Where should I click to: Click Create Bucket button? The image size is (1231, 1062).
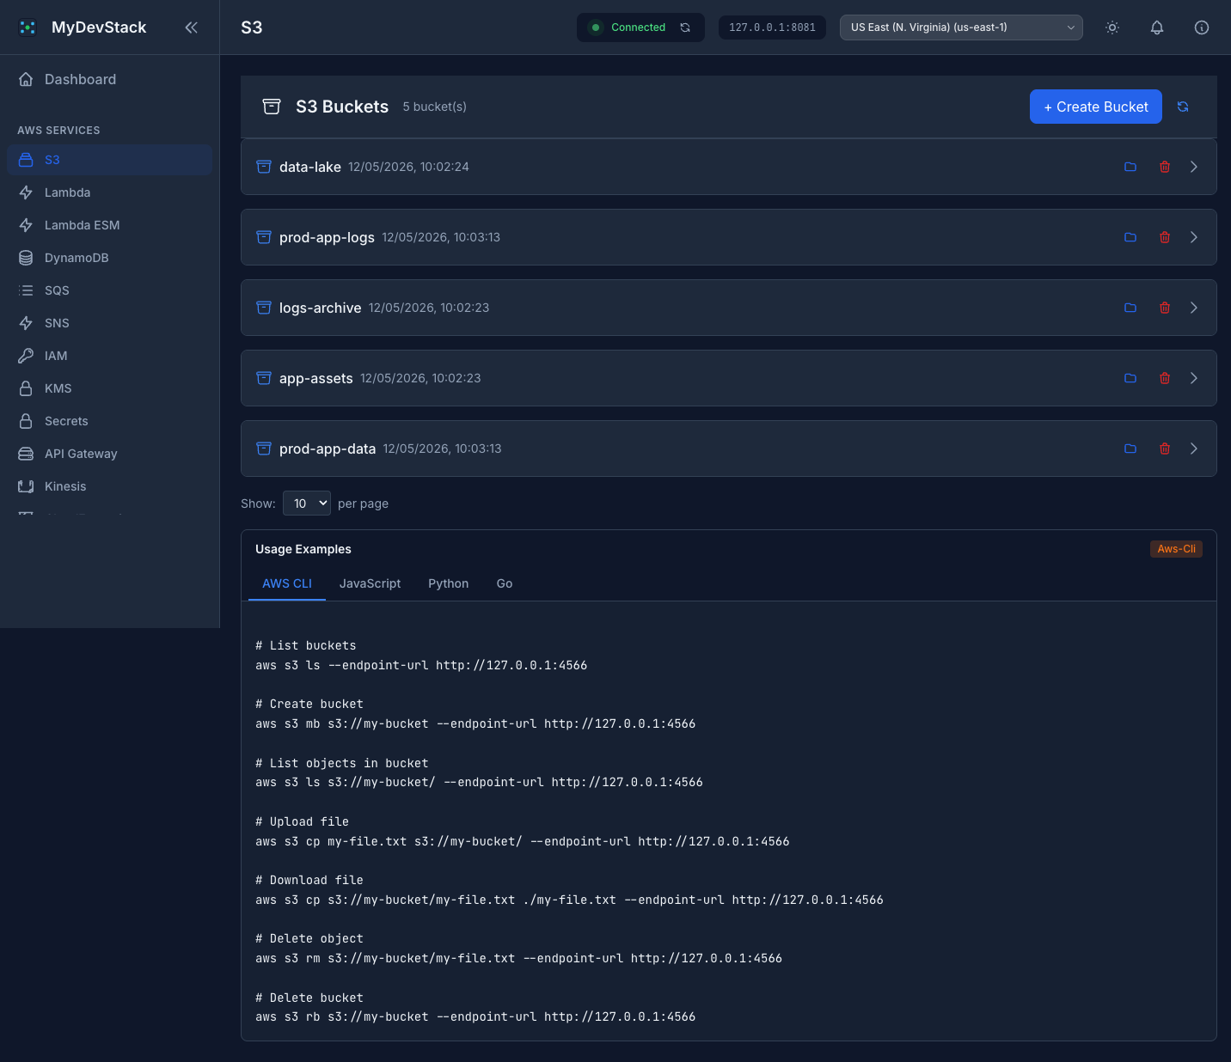coord(1096,107)
